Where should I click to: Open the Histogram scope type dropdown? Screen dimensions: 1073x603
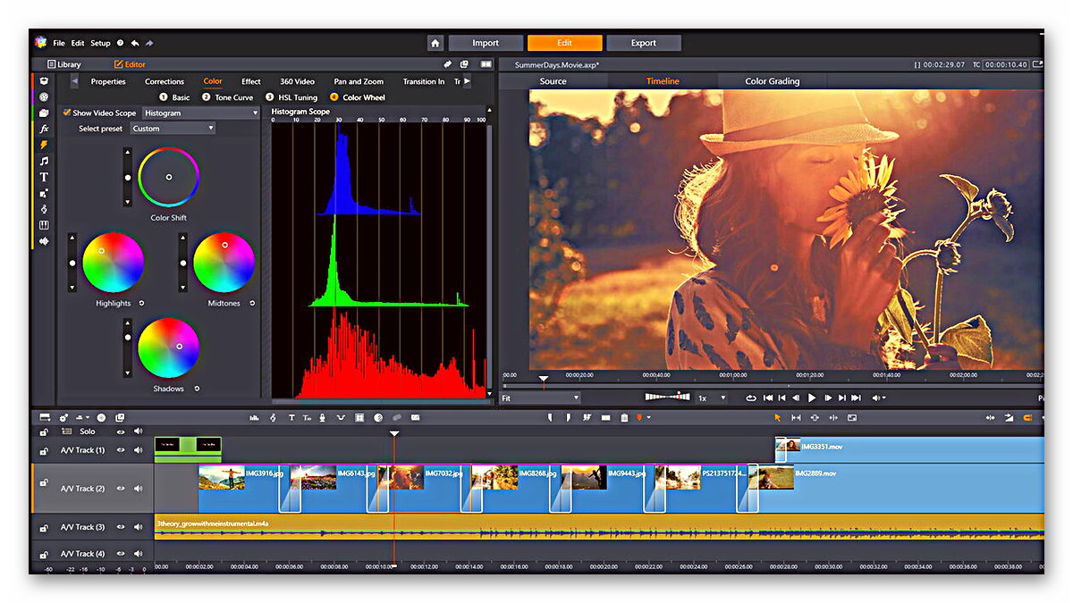(200, 113)
